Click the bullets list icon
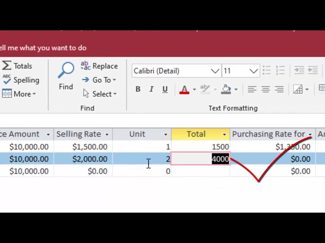 [267, 70]
